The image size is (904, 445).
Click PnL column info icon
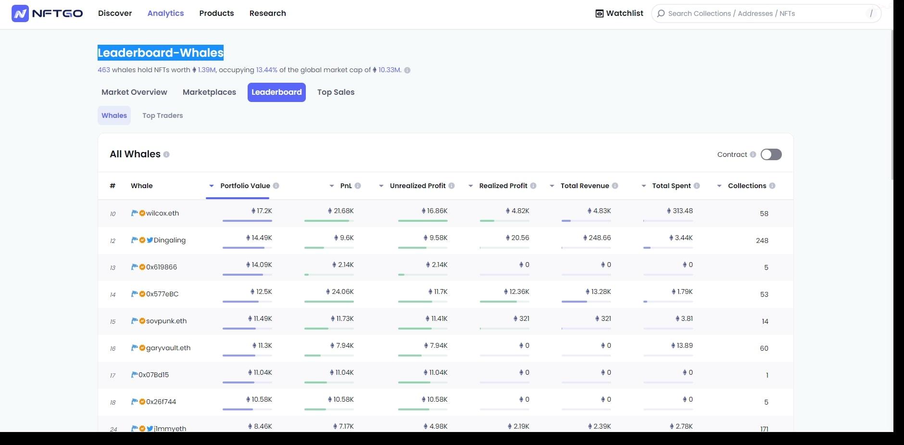point(358,186)
